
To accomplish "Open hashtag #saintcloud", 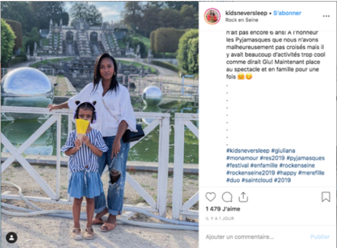I will 257,180.
